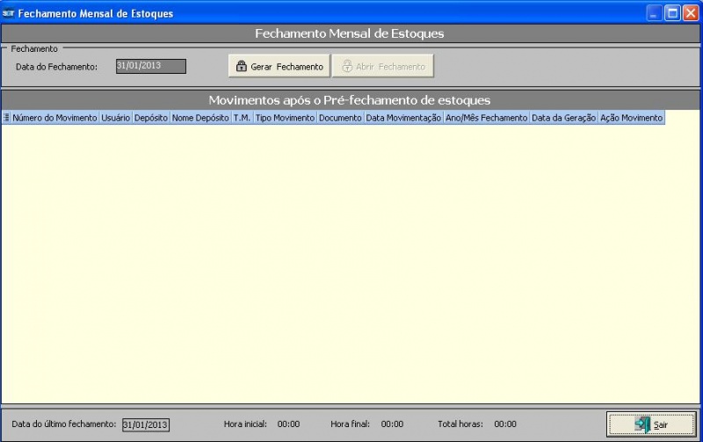The width and height of the screenshot is (703, 442).
Task: Click the Abrir Fechamento button
Action: pos(382,67)
